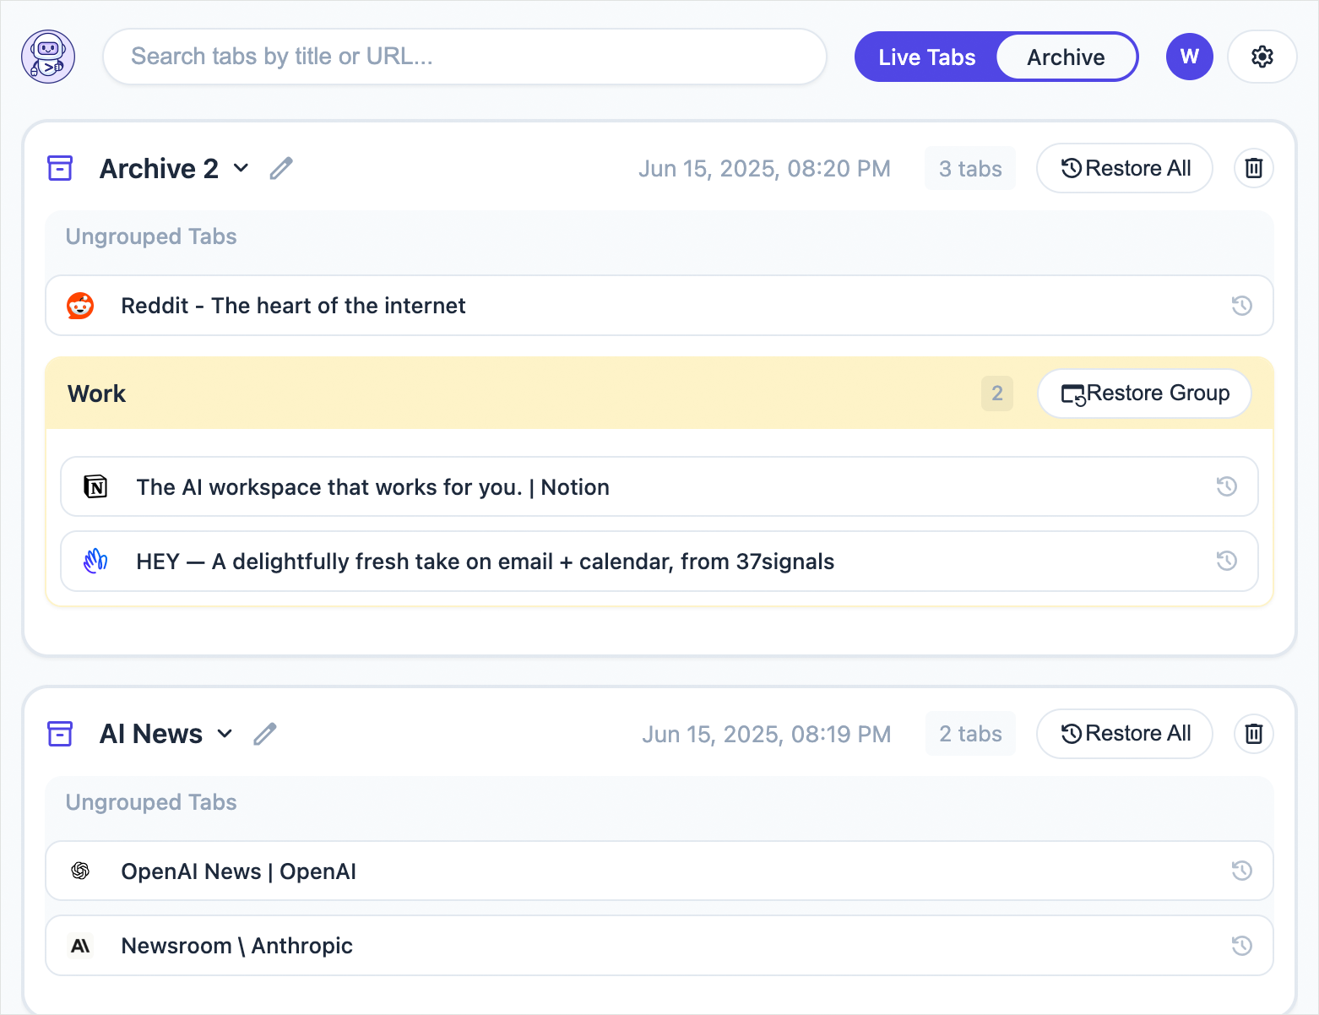
Task: Restore the Work group
Action: (1143, 394)
